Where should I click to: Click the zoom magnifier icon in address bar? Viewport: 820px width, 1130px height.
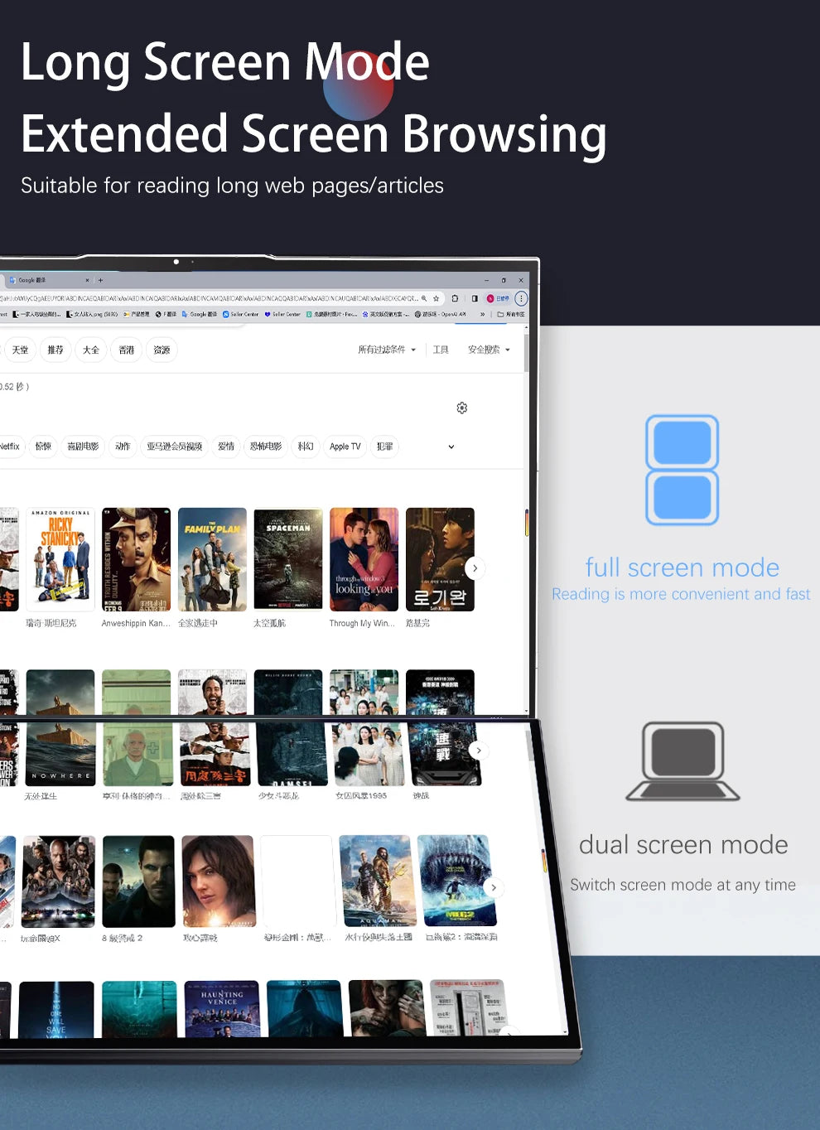pos(424,298)
